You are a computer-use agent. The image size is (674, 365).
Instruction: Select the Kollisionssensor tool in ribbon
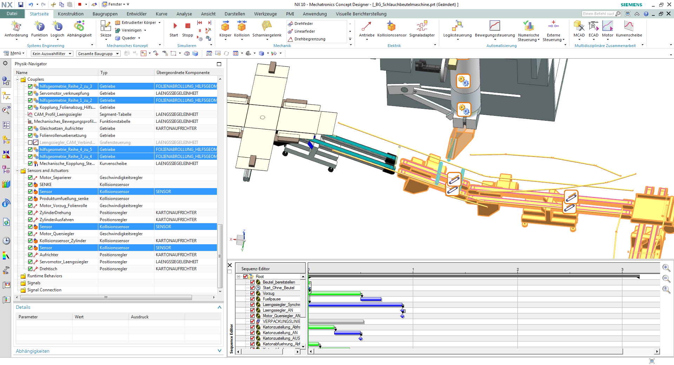pos(391,26)
